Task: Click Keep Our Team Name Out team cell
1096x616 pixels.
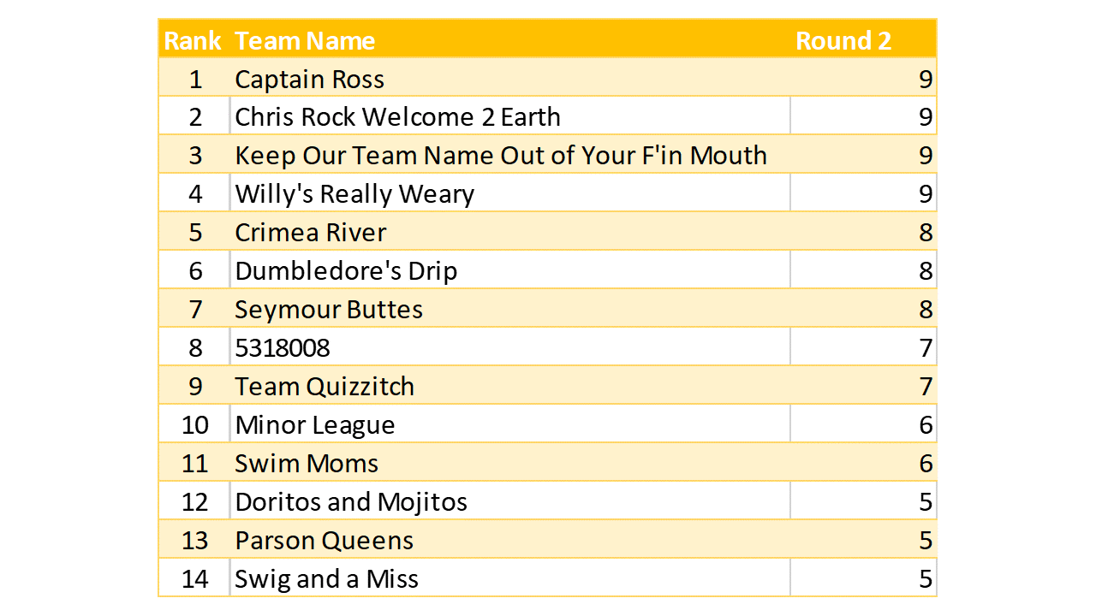Action: tap(500, 155)
